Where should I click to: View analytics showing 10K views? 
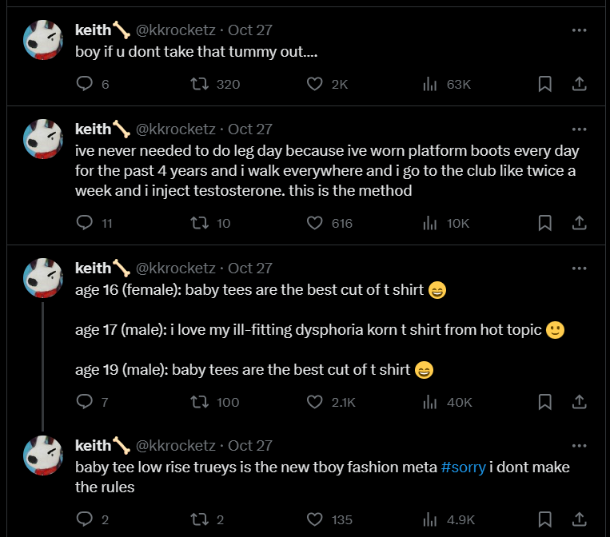446,223
